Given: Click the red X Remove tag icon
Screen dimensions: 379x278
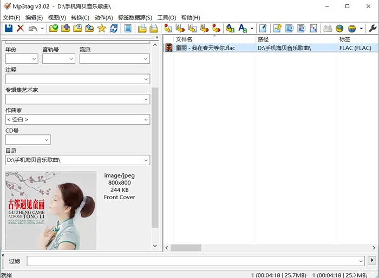Looking at the screenshot, I should [21, 29].
